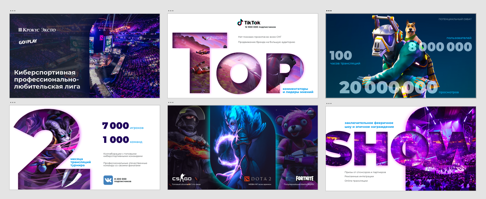486x199 pixels.
Task: Select the line Нет похожих проектов во всем СНГ
Action: tap(260, 37)
